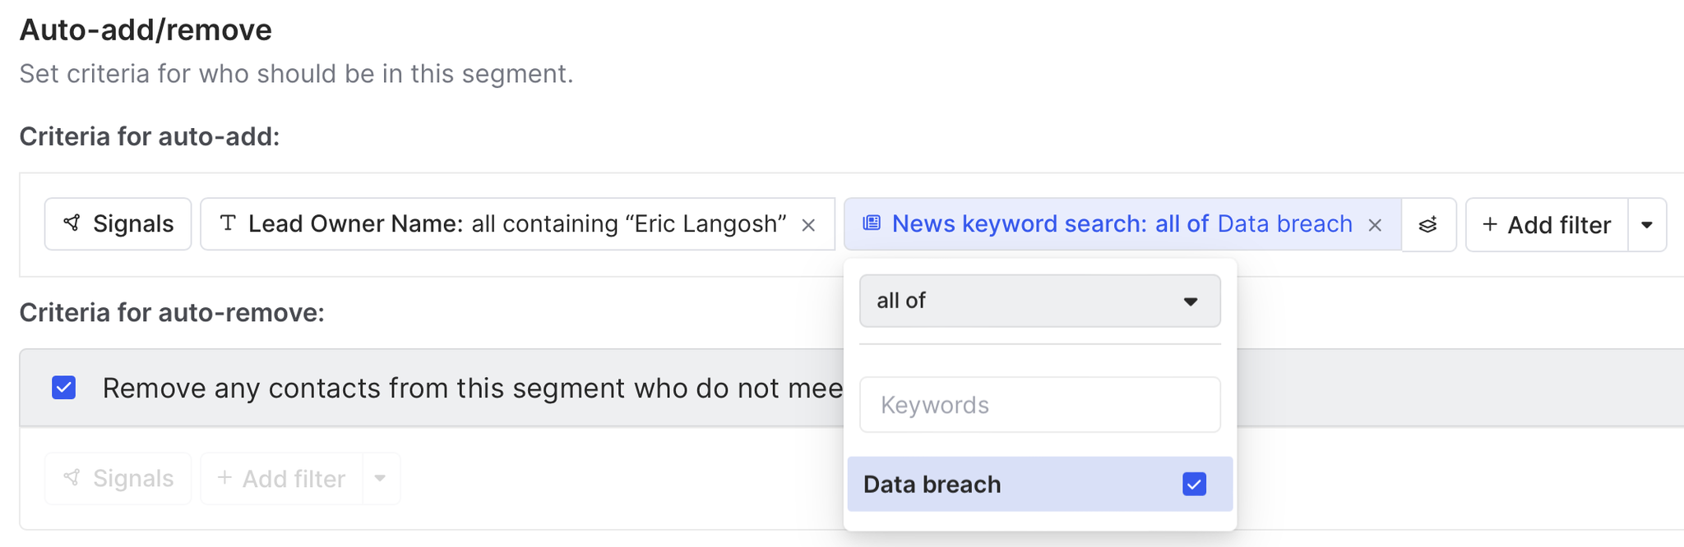Screen dimensions: 1684x547
Task: Click the newspaper icon on News keyword filter
Action: pyautogui.click(x=872, y=223)
